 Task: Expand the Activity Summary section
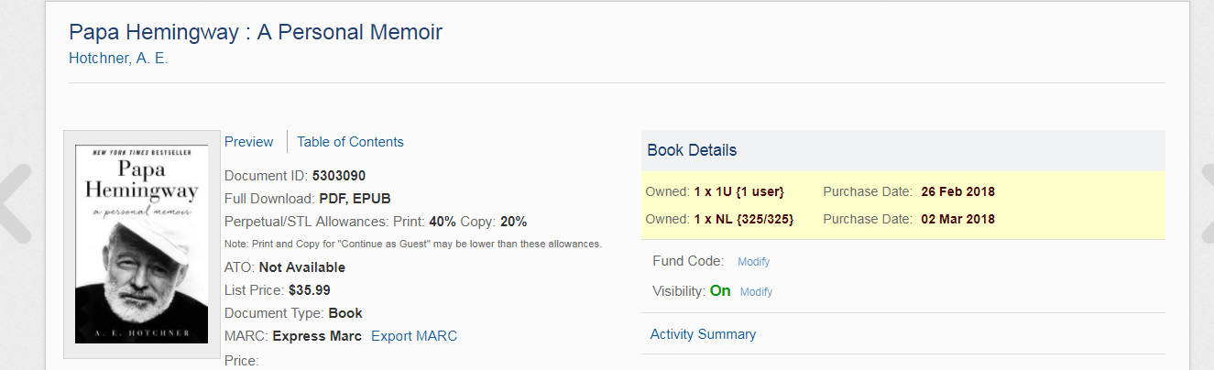pos(703,334)
